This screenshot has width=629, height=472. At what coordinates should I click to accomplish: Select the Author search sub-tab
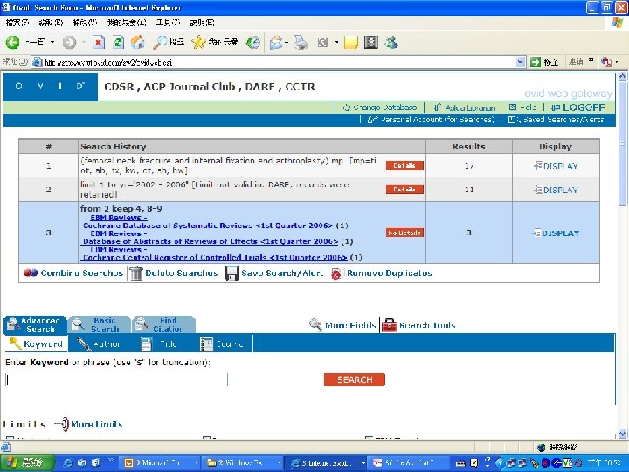click(x=98, y=344)
